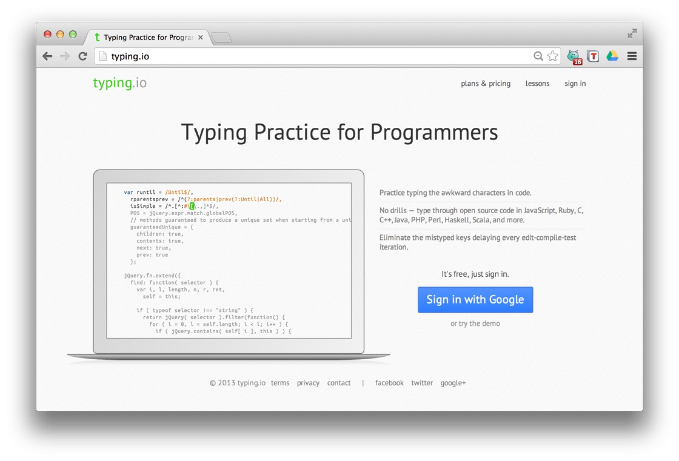Click the browser back arrow
679x461 pixels.
point(47,56)
